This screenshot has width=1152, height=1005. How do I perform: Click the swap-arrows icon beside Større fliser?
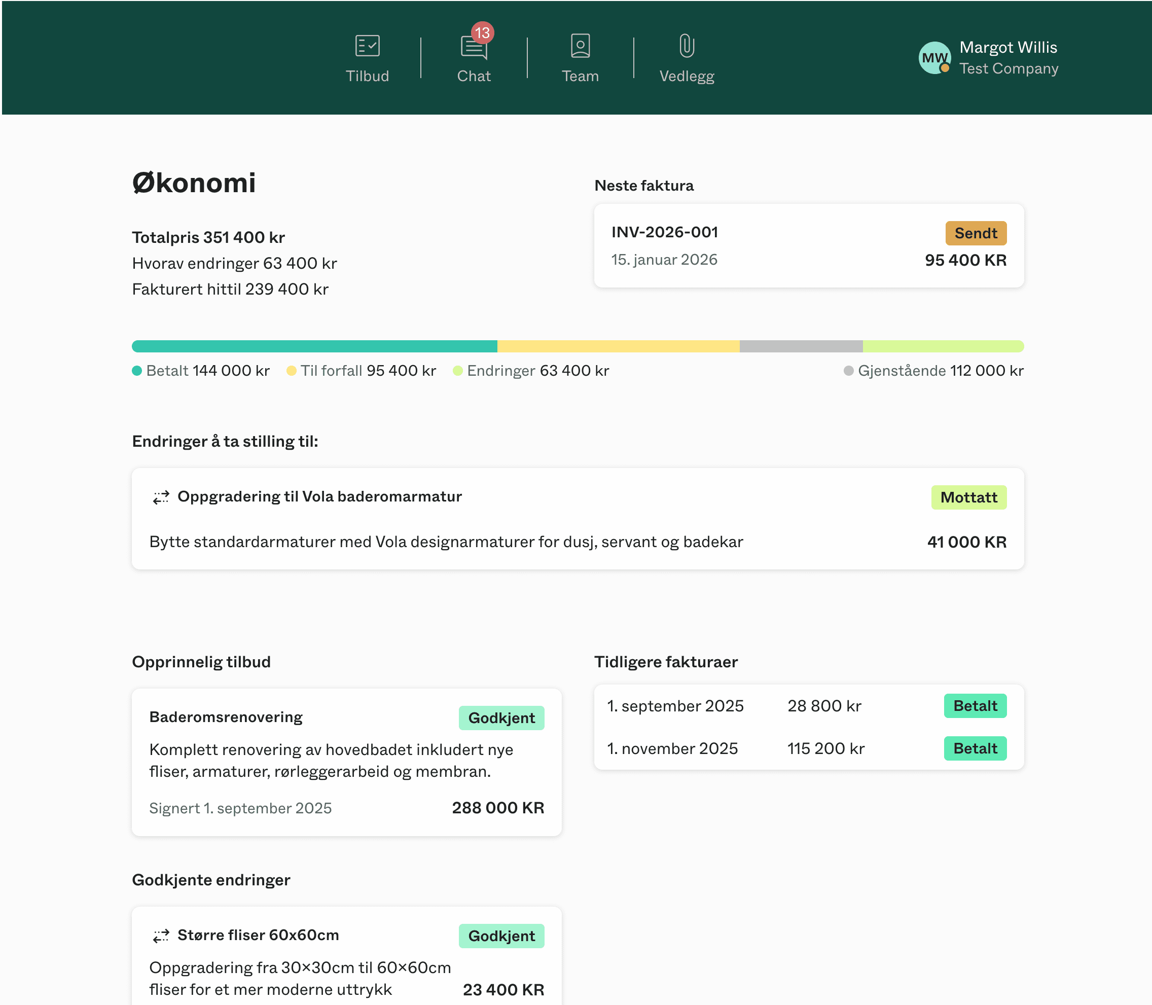(x=161, y=936)
